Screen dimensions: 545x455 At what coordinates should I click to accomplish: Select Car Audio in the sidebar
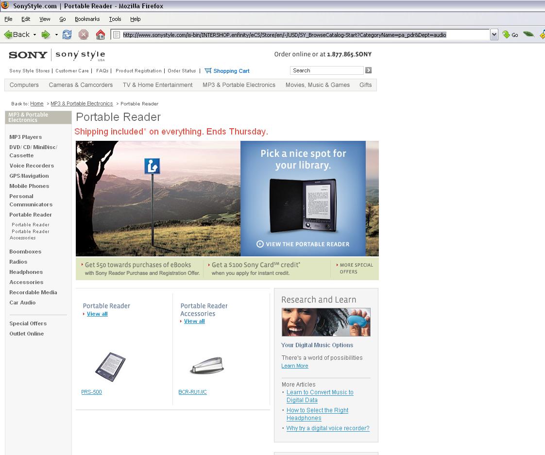coord(22,303)
